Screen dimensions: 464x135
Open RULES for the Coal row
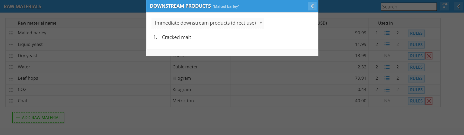pyautogui.click(x=416, y=101)
